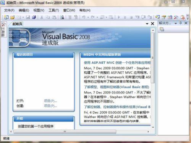This screenshot has width=191, height=143.
Task: Click the Undo arrow icon
Action: (84, 17)
